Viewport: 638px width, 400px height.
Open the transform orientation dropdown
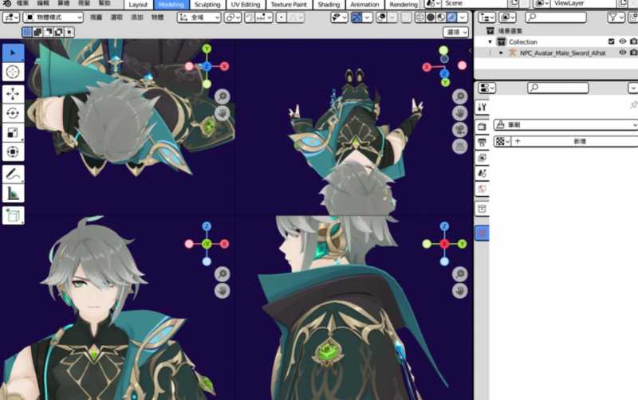[x=199, y=18]
